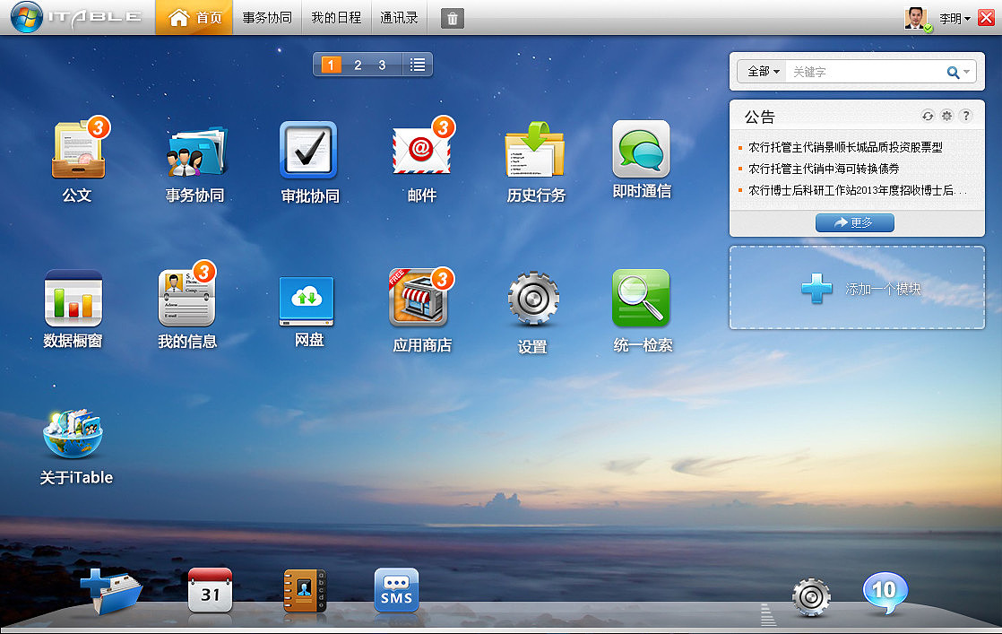Open the 邮件 mail app
The height and width of the screenshot is (634, 1002).
[x=422, y=151]
